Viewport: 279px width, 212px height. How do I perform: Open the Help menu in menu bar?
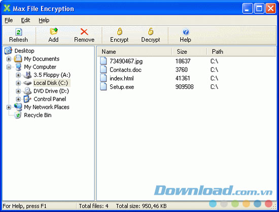44,20
